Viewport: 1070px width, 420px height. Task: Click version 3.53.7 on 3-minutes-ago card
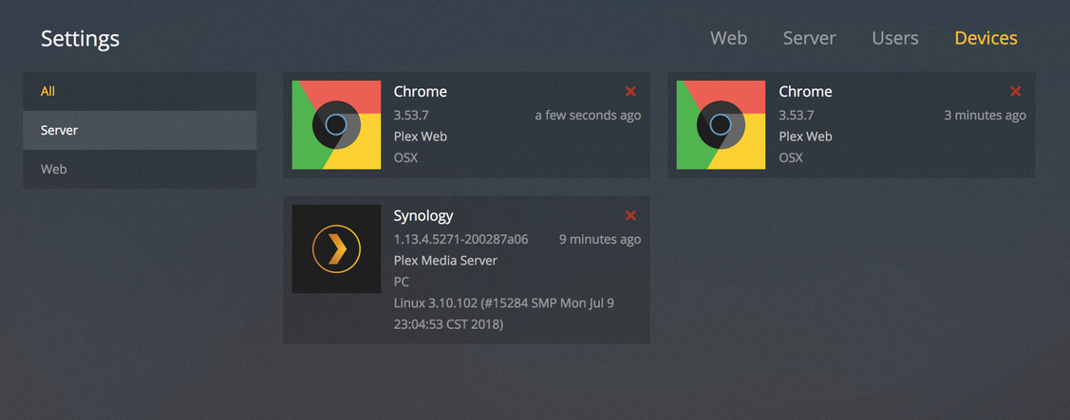pyautogui.click(x=796, y=116)
